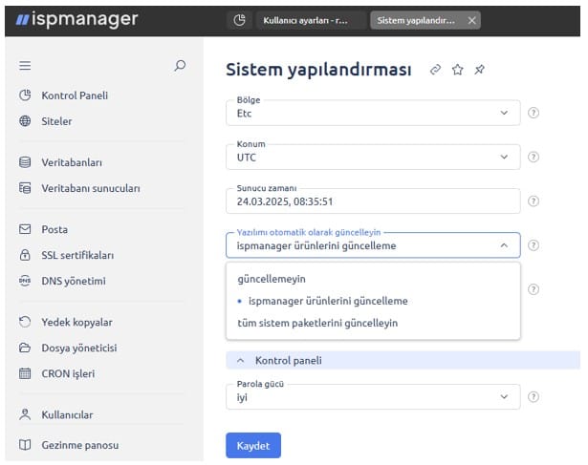The height and width of the screenshot is (465, 588).
Task: Click the copy link icon beside page title
Action: click(x=435, y=71)
